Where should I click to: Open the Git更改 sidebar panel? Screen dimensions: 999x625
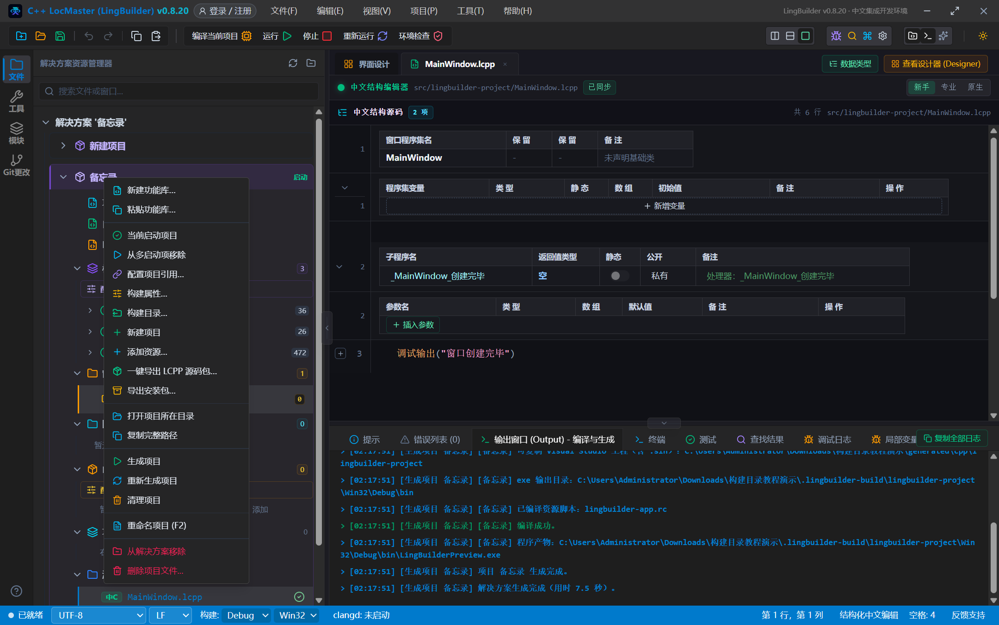17,165
